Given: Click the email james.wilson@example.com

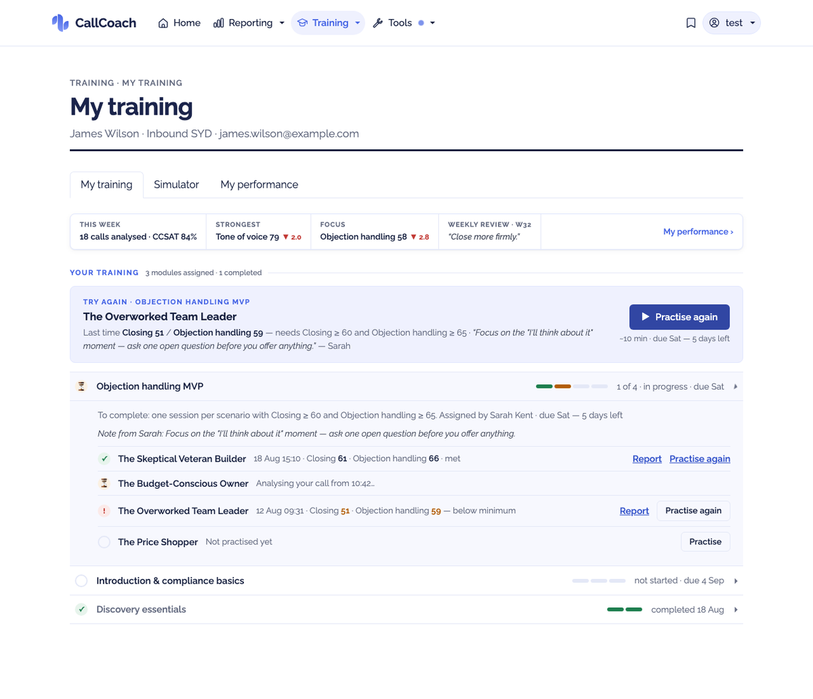Looking at the screenshot, I should coord(289,134).
